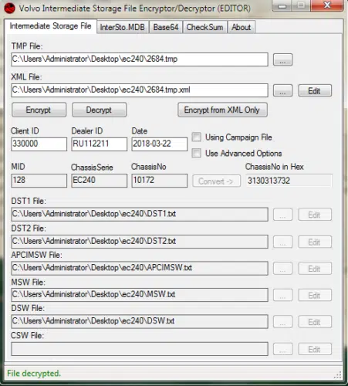Select the Intermediate Storage File tab
The height and width of the screenshot is (386, 348).
50,26
